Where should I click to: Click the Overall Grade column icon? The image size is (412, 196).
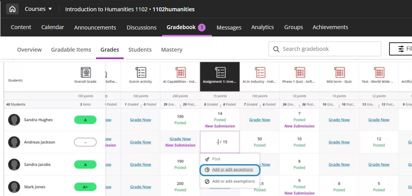tap(86, 73)
